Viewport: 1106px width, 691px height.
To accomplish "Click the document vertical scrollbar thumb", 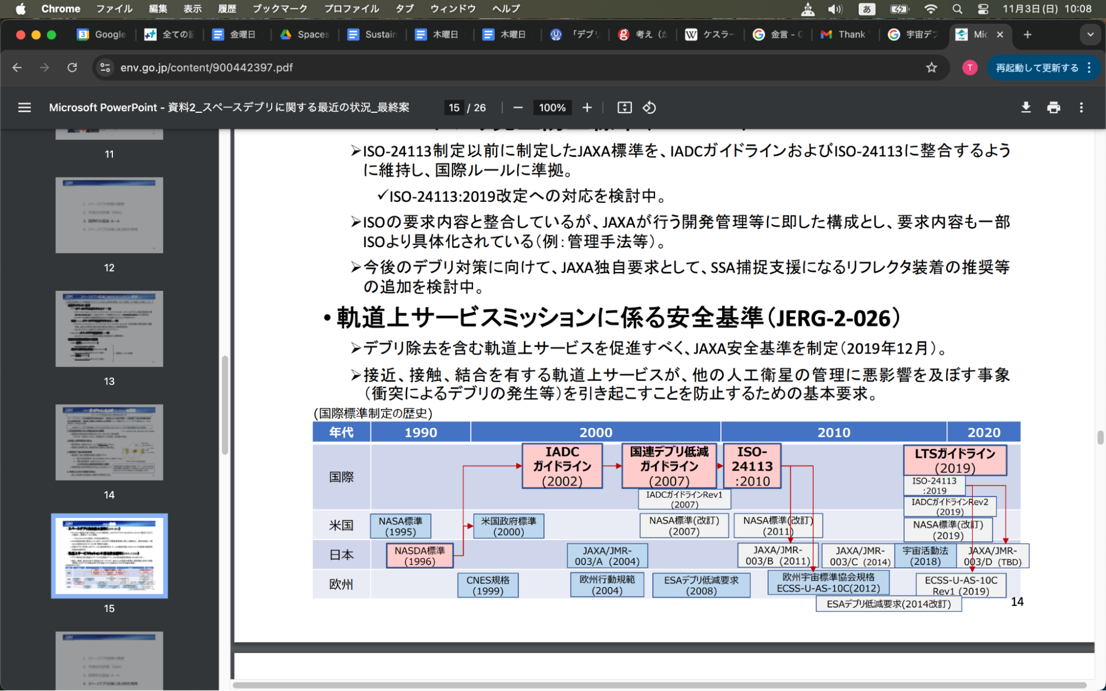I will click(1100, 437).
